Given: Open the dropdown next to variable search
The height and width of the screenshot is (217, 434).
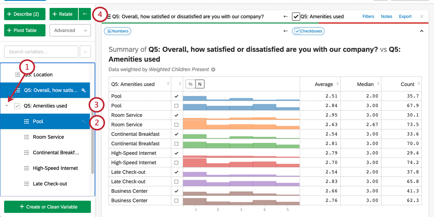Looking at the screenshot, I should tap(85, 52).
